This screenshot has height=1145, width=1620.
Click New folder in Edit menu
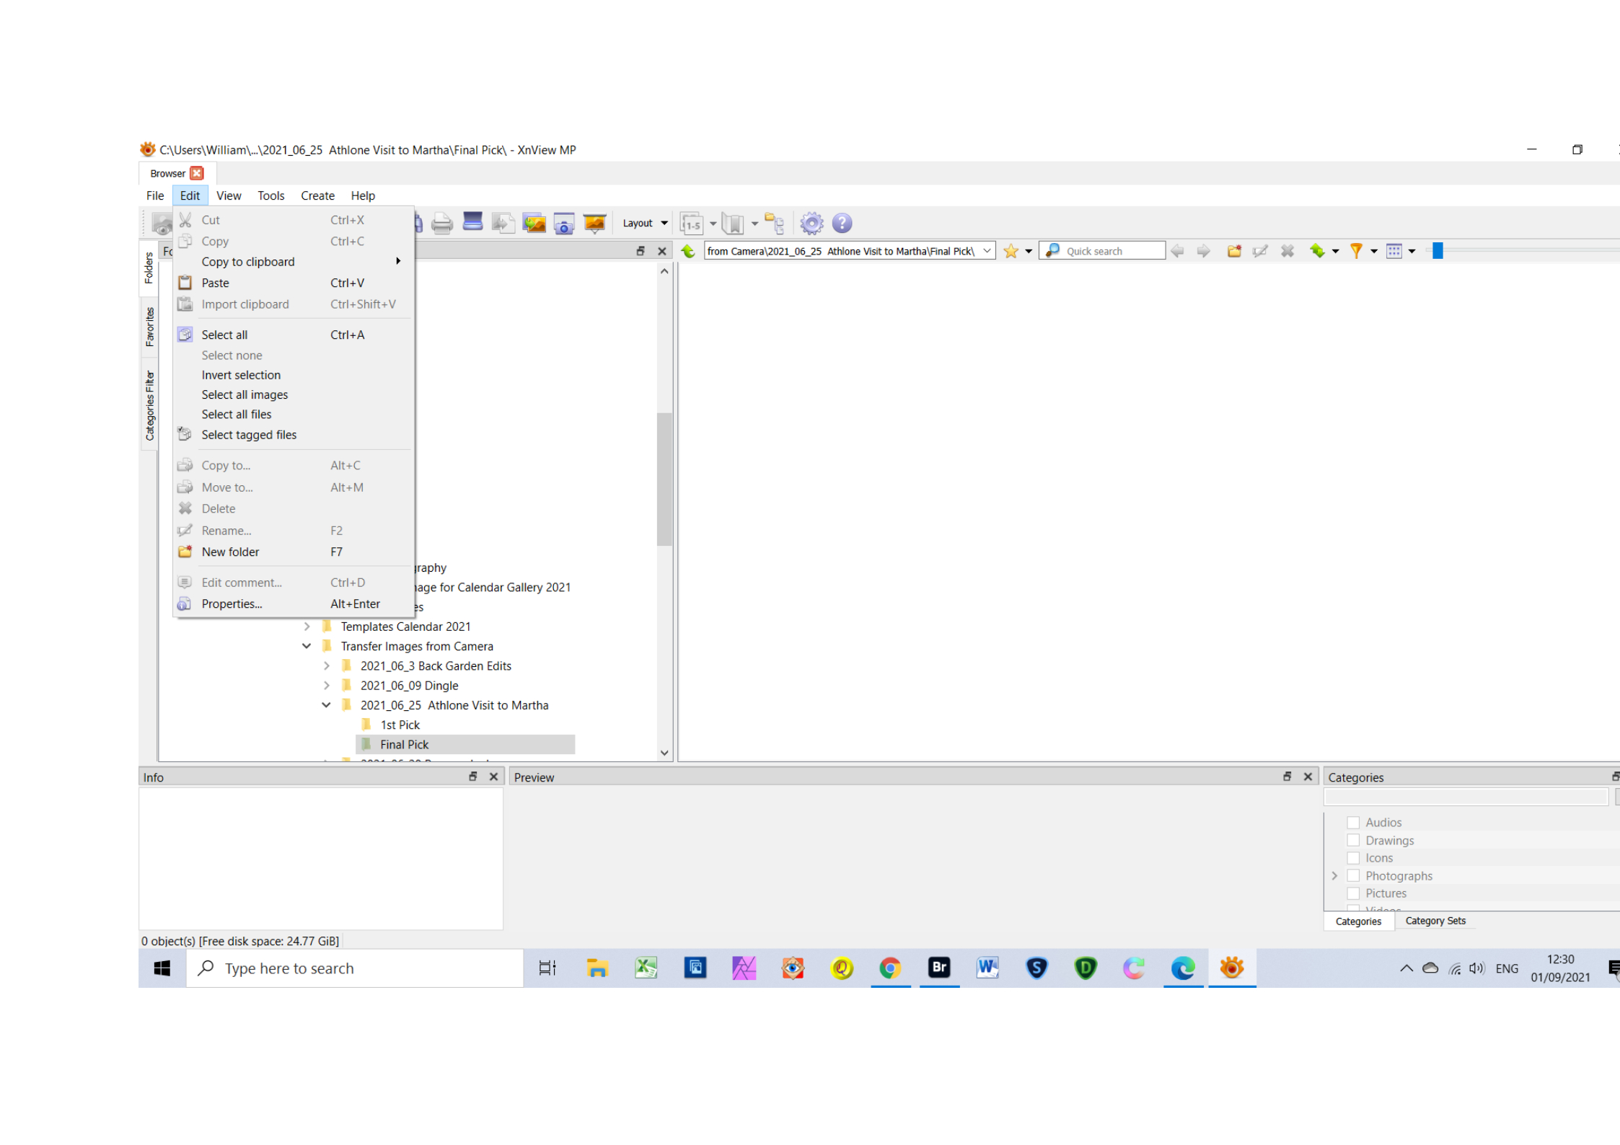click(230, 552)
